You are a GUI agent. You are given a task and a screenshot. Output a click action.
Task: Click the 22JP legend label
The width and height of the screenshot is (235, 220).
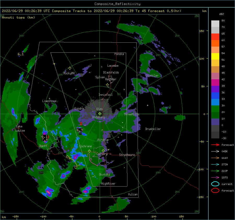pos(225,171)
